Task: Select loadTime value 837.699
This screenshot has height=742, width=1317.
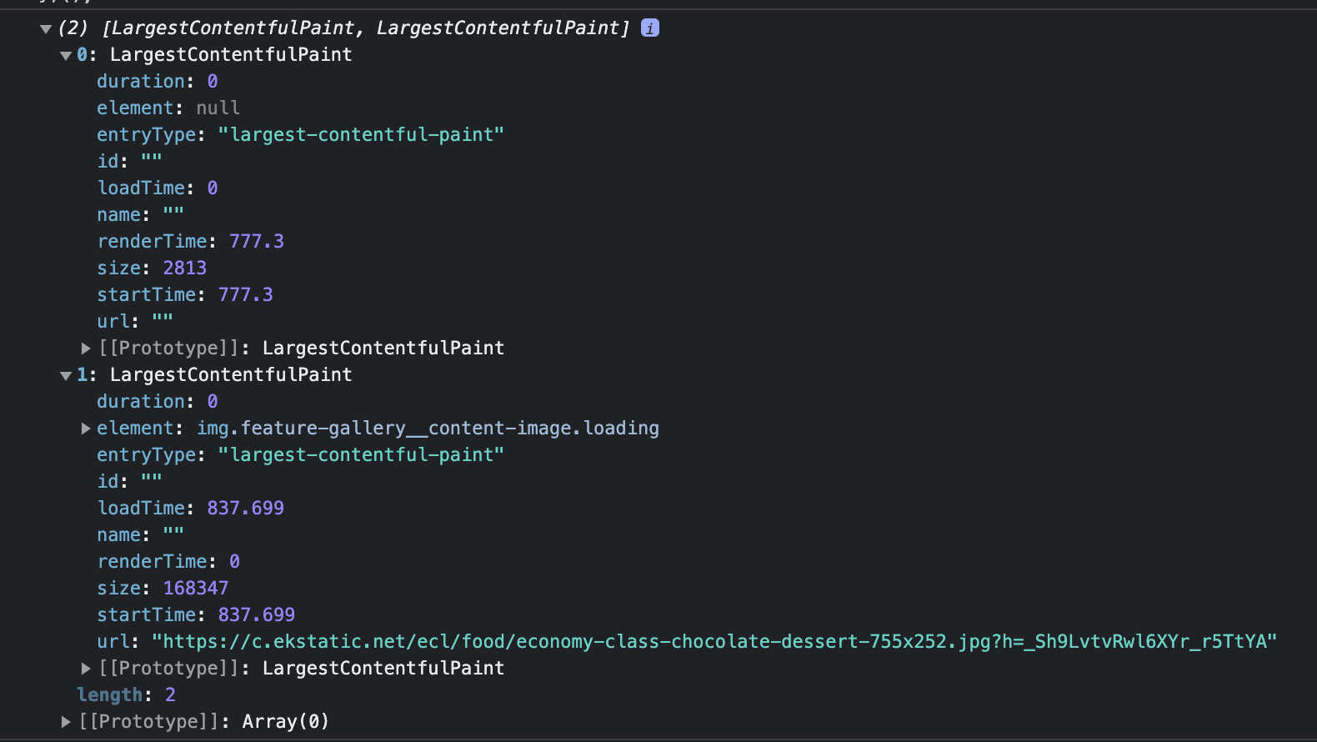Action: pyautogui.click(x=246, y=508)
